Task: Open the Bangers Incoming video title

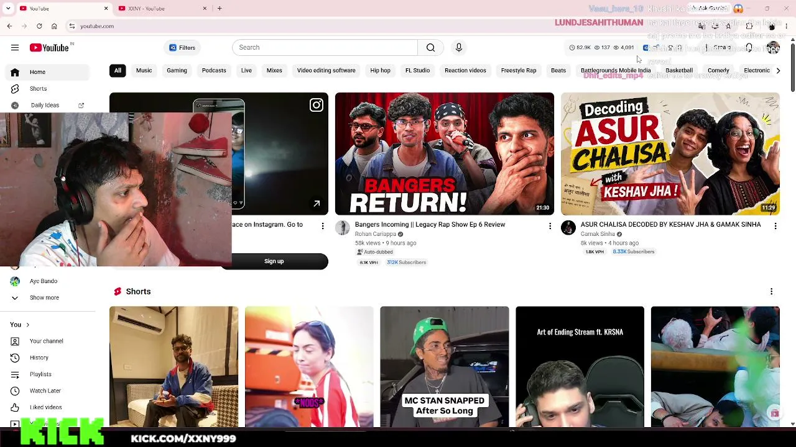Action: click(x=430, y=225)
